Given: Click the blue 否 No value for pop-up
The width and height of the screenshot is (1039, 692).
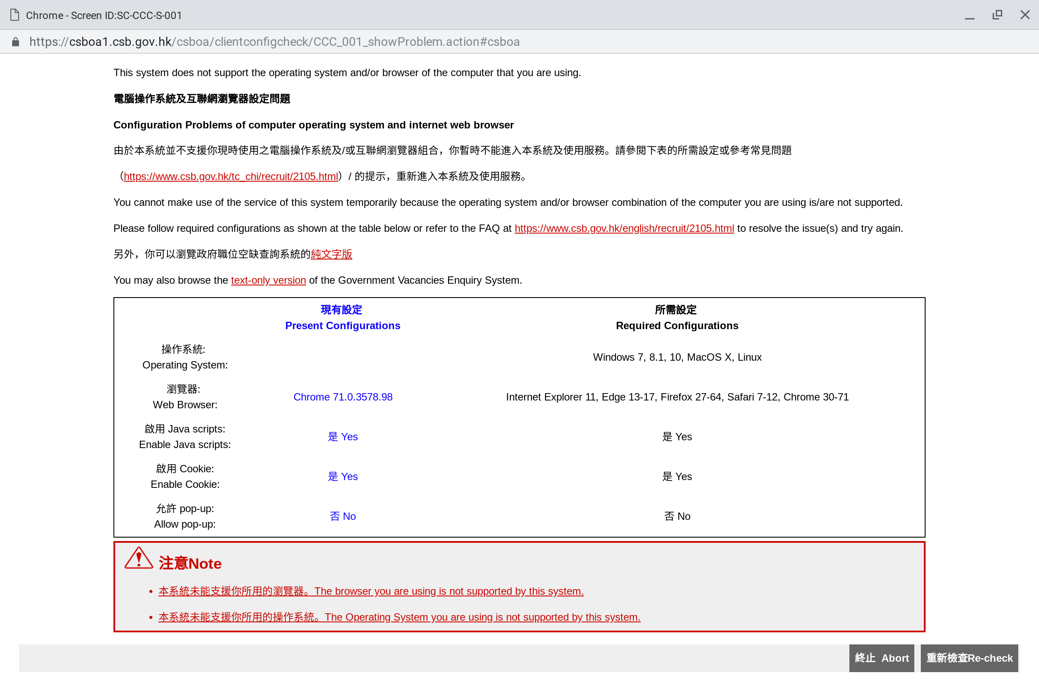Looking at the screenshot, I should coord(343,516).
